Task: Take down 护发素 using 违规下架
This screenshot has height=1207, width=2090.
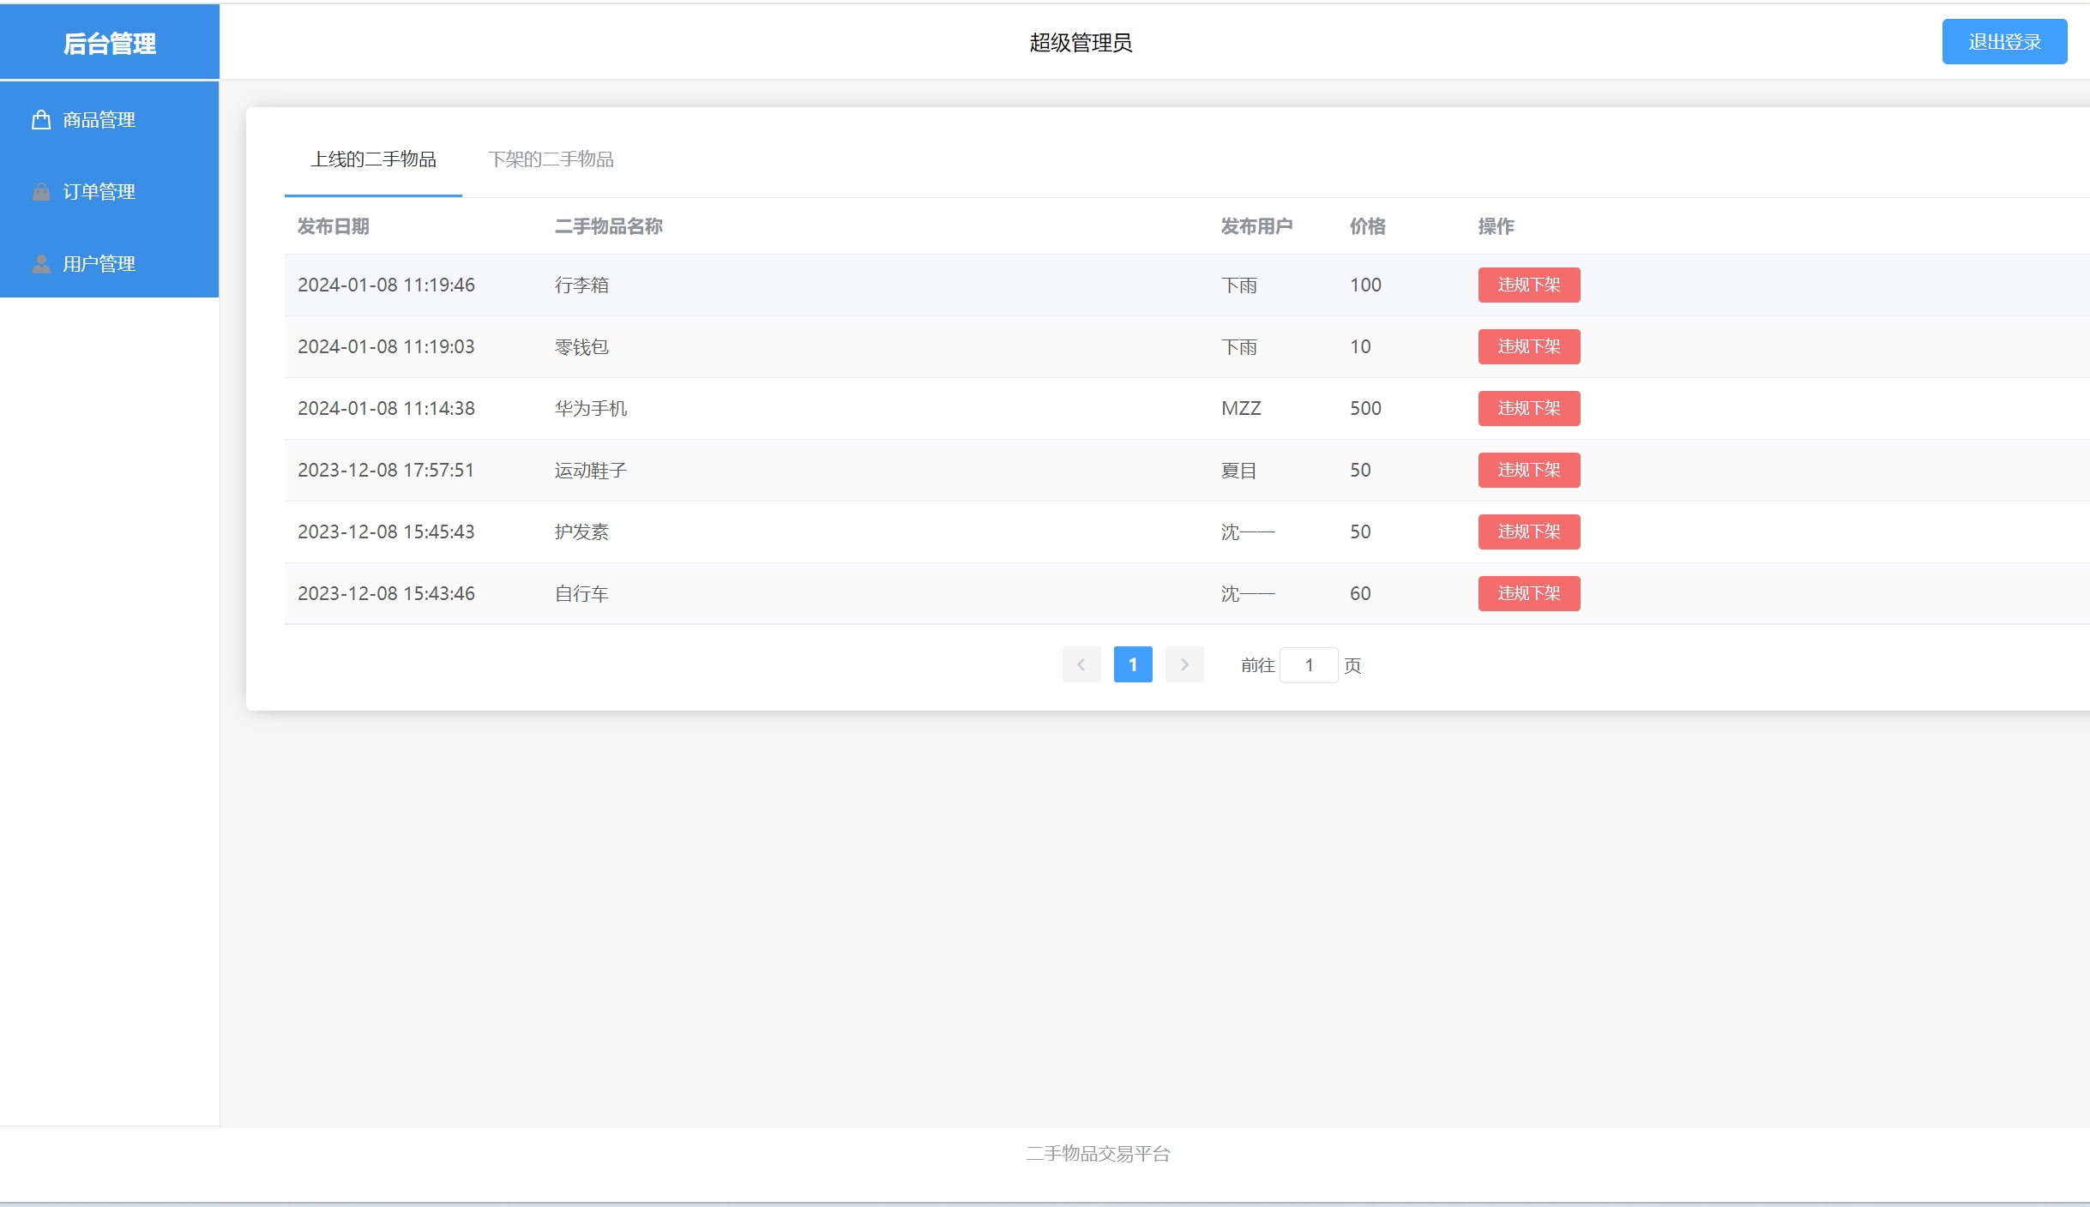Action: [1528, 531]
